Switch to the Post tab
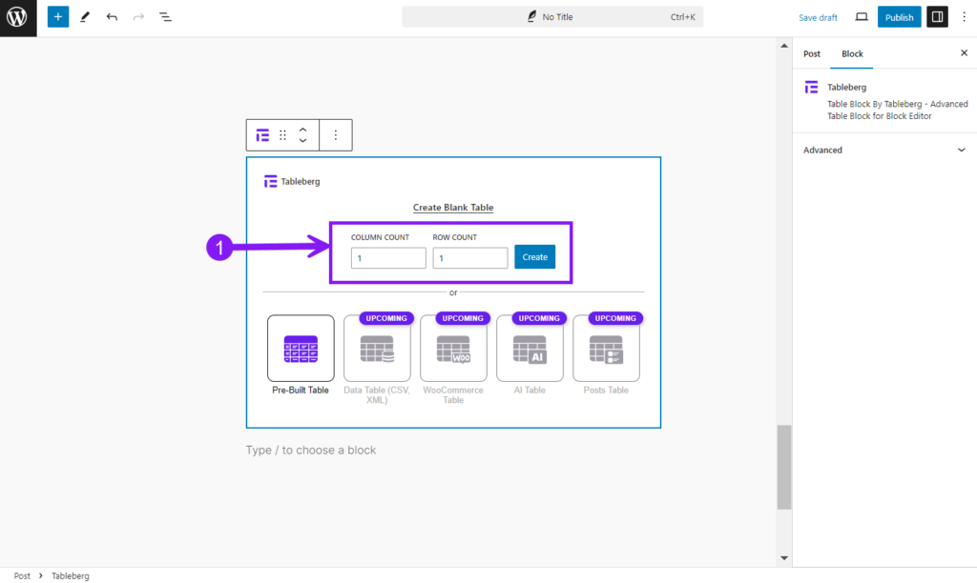 click(811, 53)
